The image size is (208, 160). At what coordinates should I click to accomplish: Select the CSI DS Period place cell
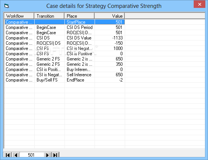[x=80, y=27]
